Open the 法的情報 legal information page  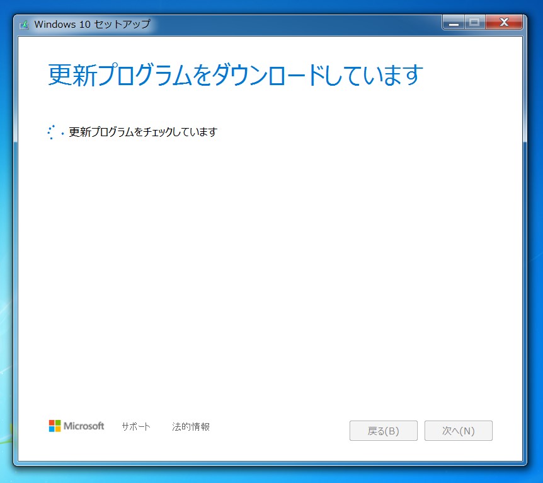[x=191, y=426]
